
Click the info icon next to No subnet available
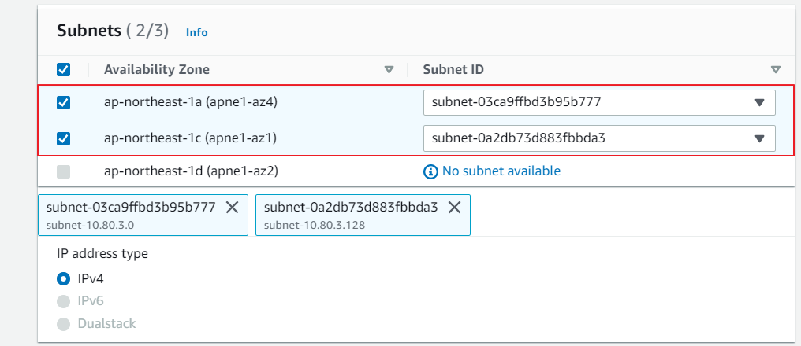[x=430, y=171]
